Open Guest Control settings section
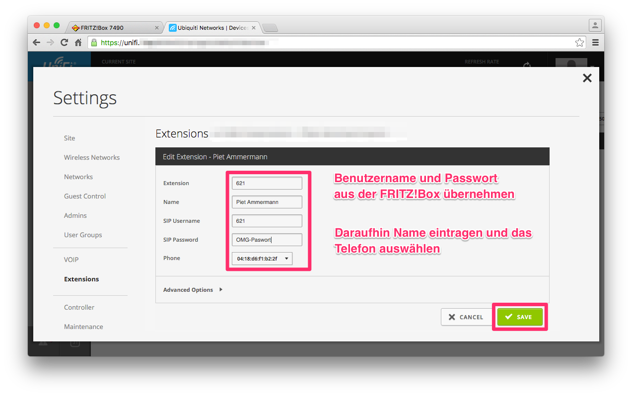The image size is (632, 396). point(85,196)
